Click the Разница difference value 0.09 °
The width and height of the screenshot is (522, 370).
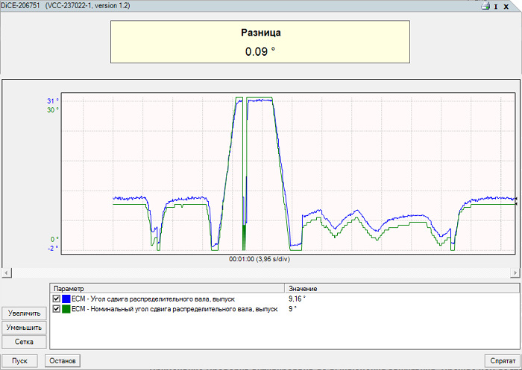coord(260,51)
